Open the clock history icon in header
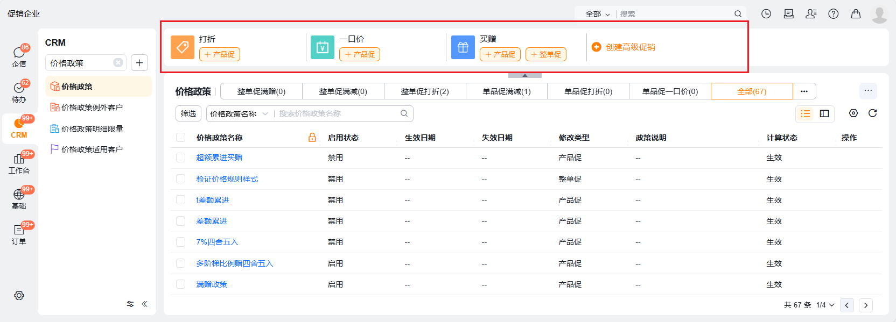 (766, 14)
